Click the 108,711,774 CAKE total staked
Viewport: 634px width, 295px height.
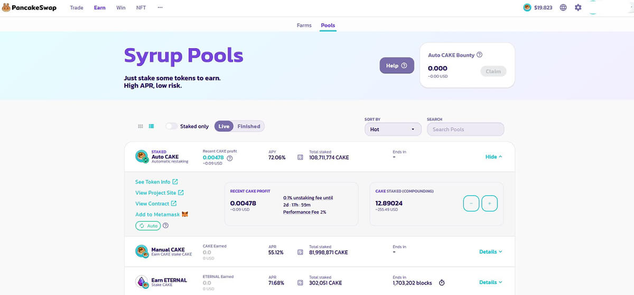[329, 157]
